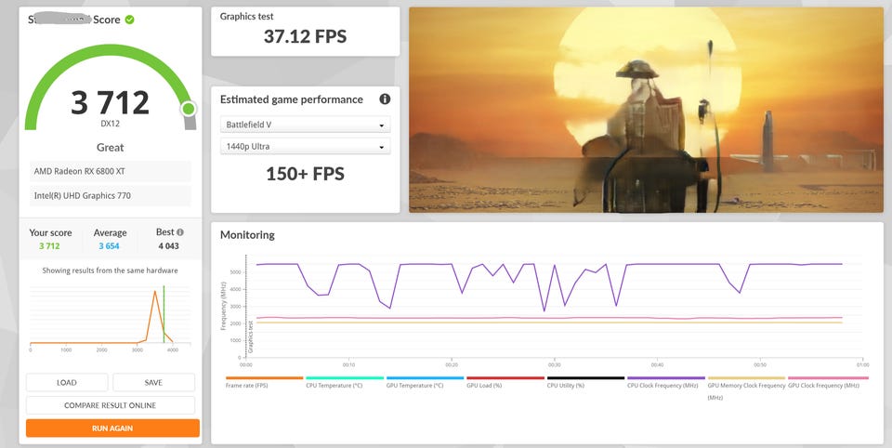Toggle Frame rate (FPS) legend series
Image resolution: width=892 pixels, height=448 pixels.
point(264,385)
